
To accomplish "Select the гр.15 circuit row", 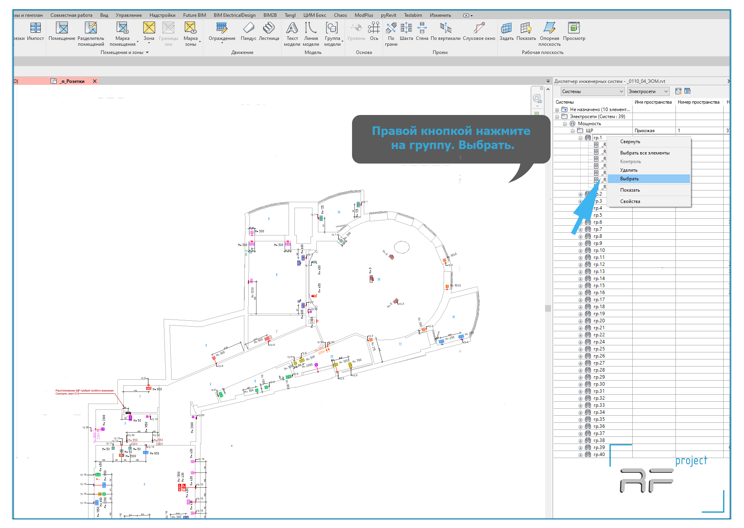I will [x=599, y=286].
